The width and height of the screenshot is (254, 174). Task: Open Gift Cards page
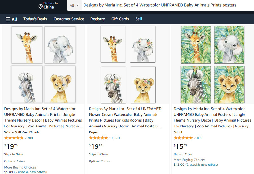pos(120,19)
